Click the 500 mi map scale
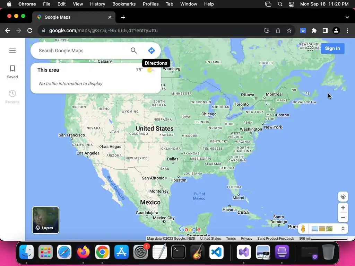The image size is (355, 266). coord(323,238)
